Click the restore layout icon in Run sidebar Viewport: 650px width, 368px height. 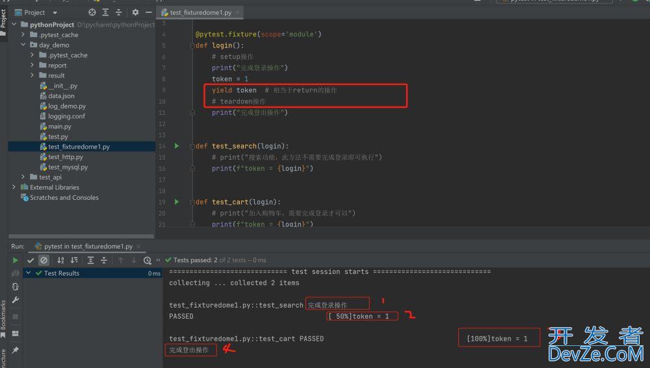(x=16, y=334)
